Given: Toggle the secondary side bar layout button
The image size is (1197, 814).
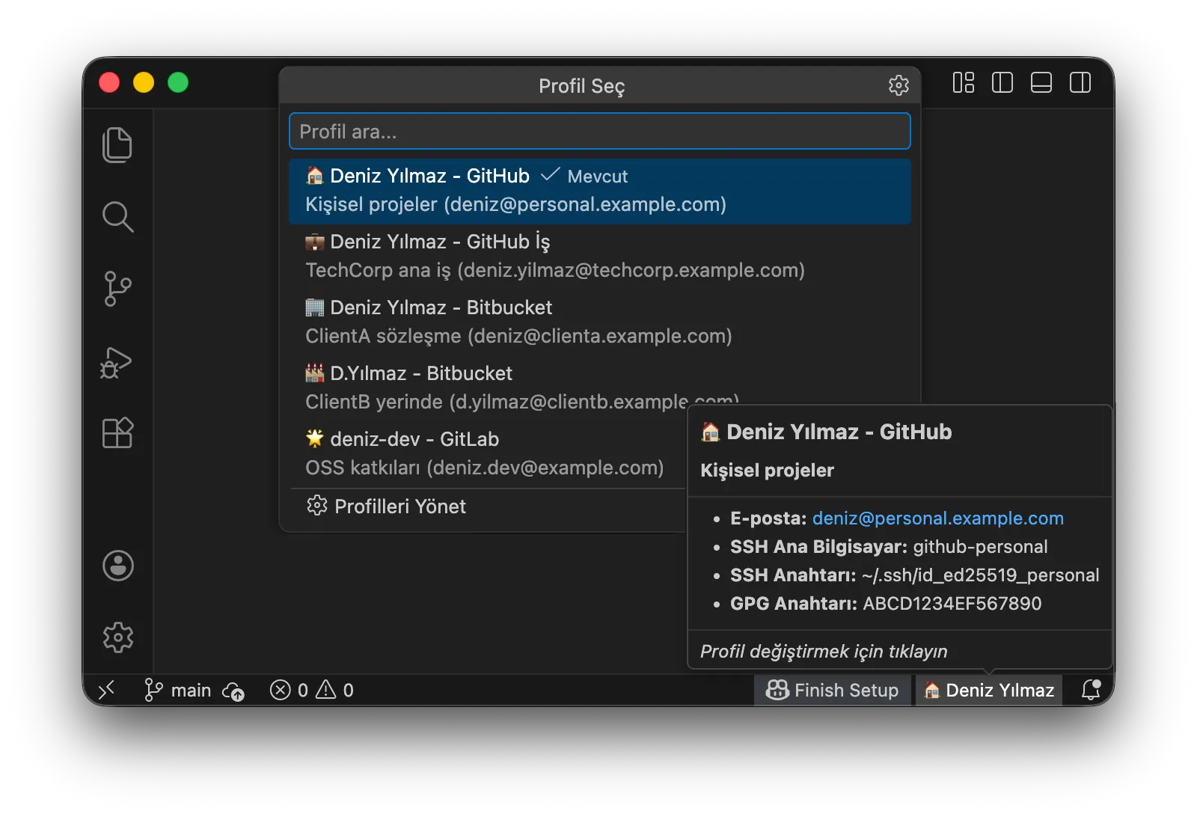Looking at the screenshot, I should coord(1080,82).
